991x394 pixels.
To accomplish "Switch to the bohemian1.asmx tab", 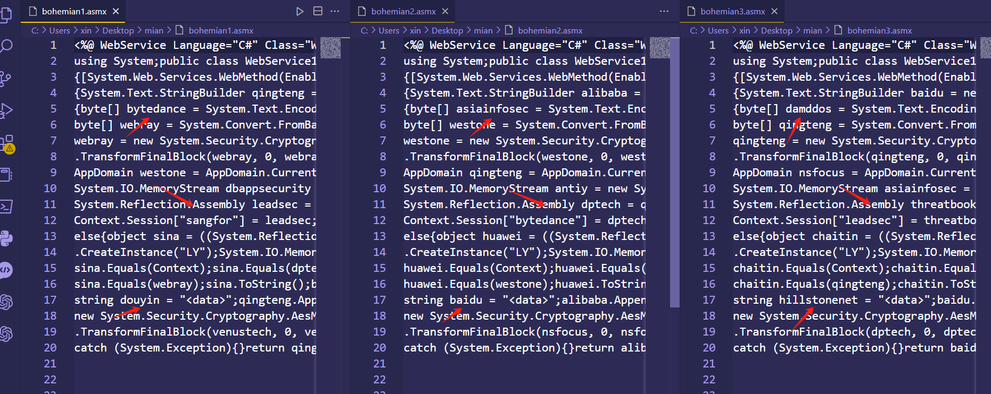I will point(74,11).
